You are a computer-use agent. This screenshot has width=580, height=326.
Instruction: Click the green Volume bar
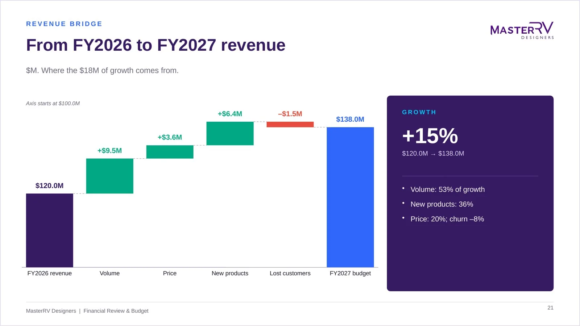pyautogui.click(x=110, y=176)
